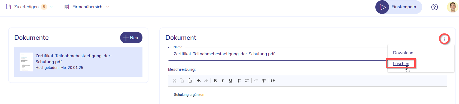Open the three-dot document options menu

[444, 39]
